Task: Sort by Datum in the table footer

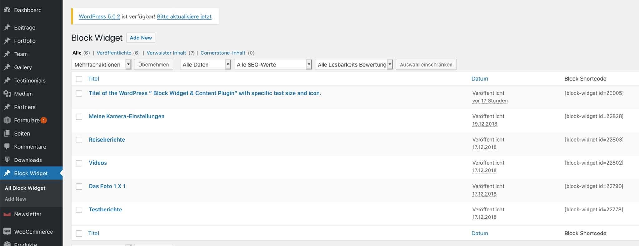Action: coord(480,233)
